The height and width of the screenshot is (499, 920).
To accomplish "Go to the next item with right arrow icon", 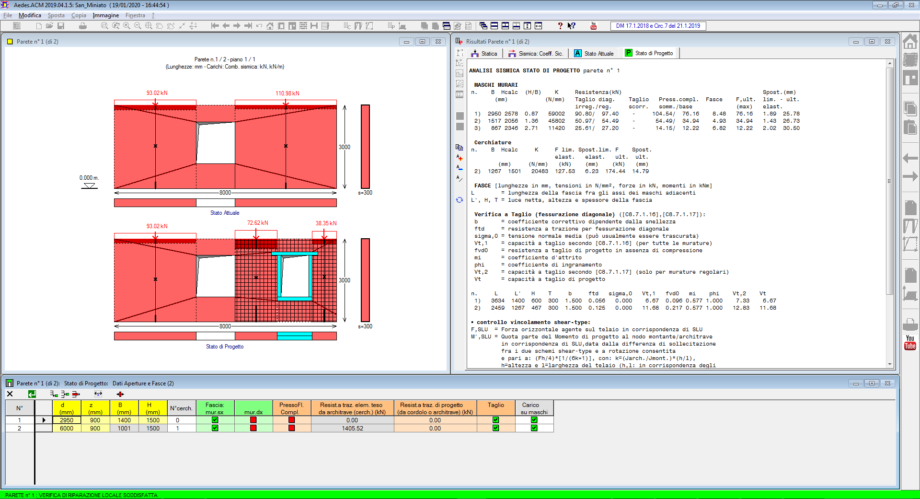I will point(237,26).
